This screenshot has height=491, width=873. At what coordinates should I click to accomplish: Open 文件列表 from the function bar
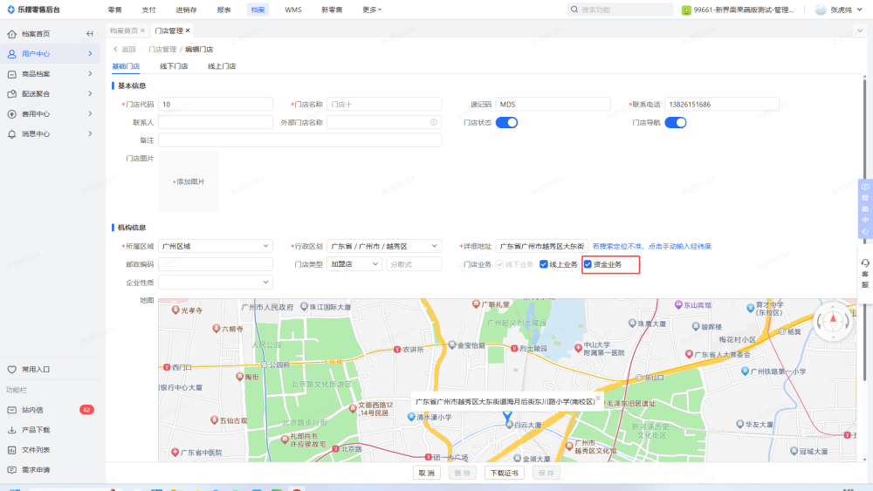tap(35, 450)
